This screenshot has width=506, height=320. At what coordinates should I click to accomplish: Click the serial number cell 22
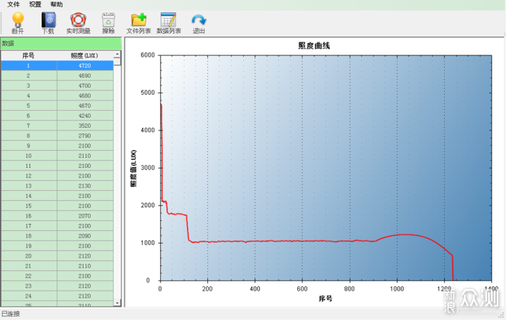(x=29, y=276)
